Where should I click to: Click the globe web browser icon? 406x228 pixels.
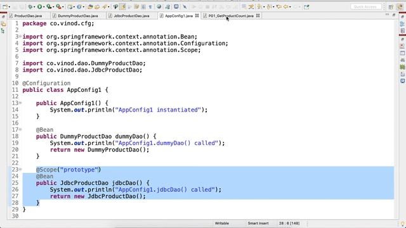tap(159, 7)
